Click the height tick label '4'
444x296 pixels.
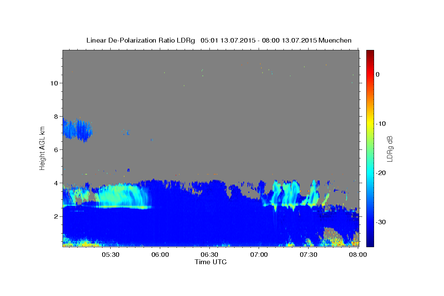(55, 183)
